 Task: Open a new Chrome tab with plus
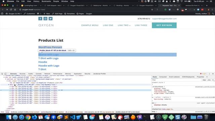[207, 5]
